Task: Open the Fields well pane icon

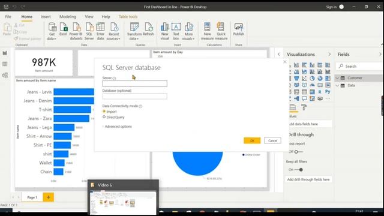Action: tap(293, 107)
